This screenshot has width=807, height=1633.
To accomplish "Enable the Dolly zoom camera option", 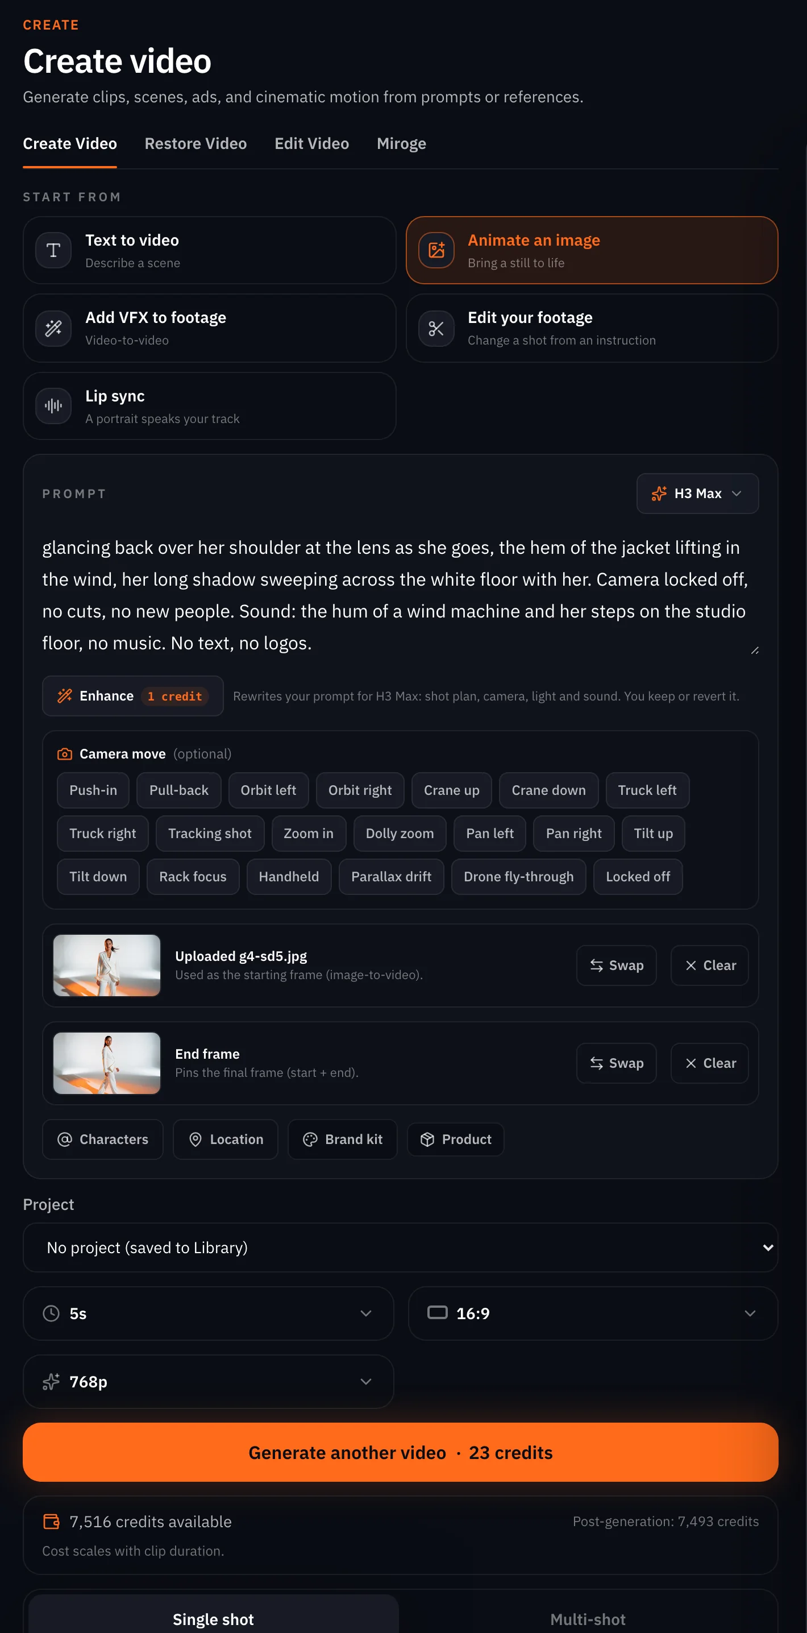I will coord(400,834).
